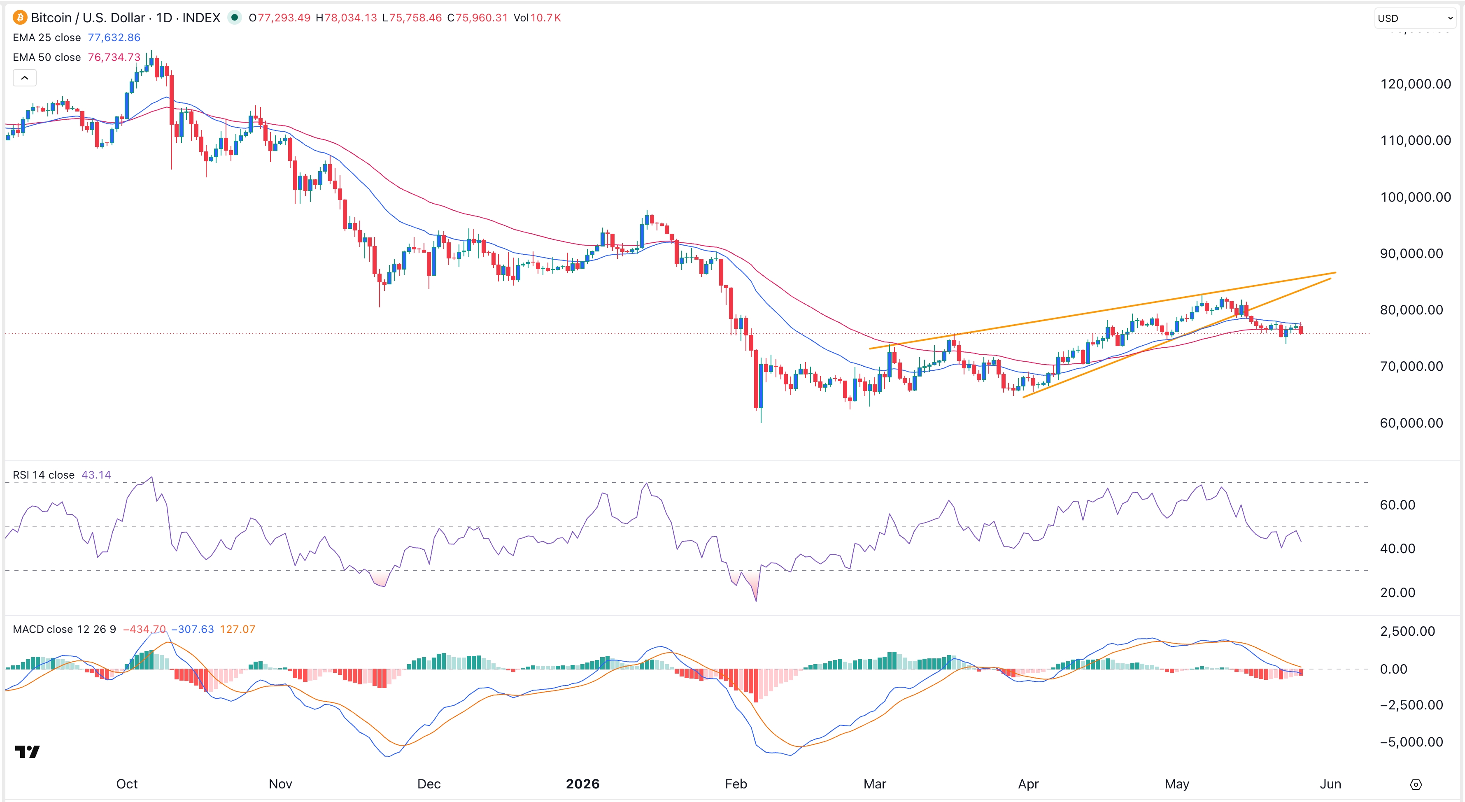The height and width of the screenshot is (802, 1465).
Task: Click the high price 78,034.13
Action: click(x=350, y=18)
